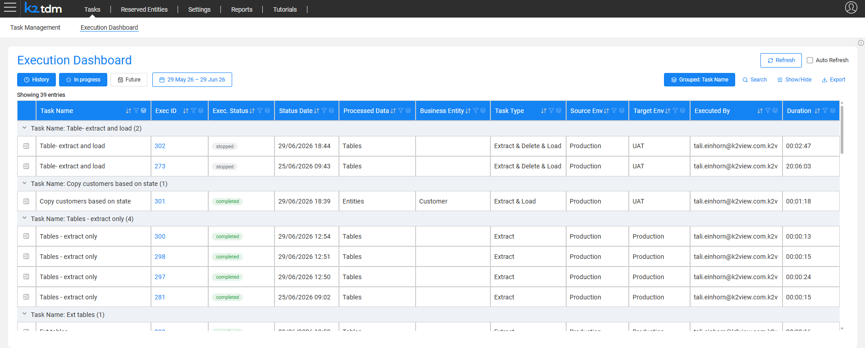The image size is (865, 348).
Task: Click the info icon at top right
Action: point(861,43)
